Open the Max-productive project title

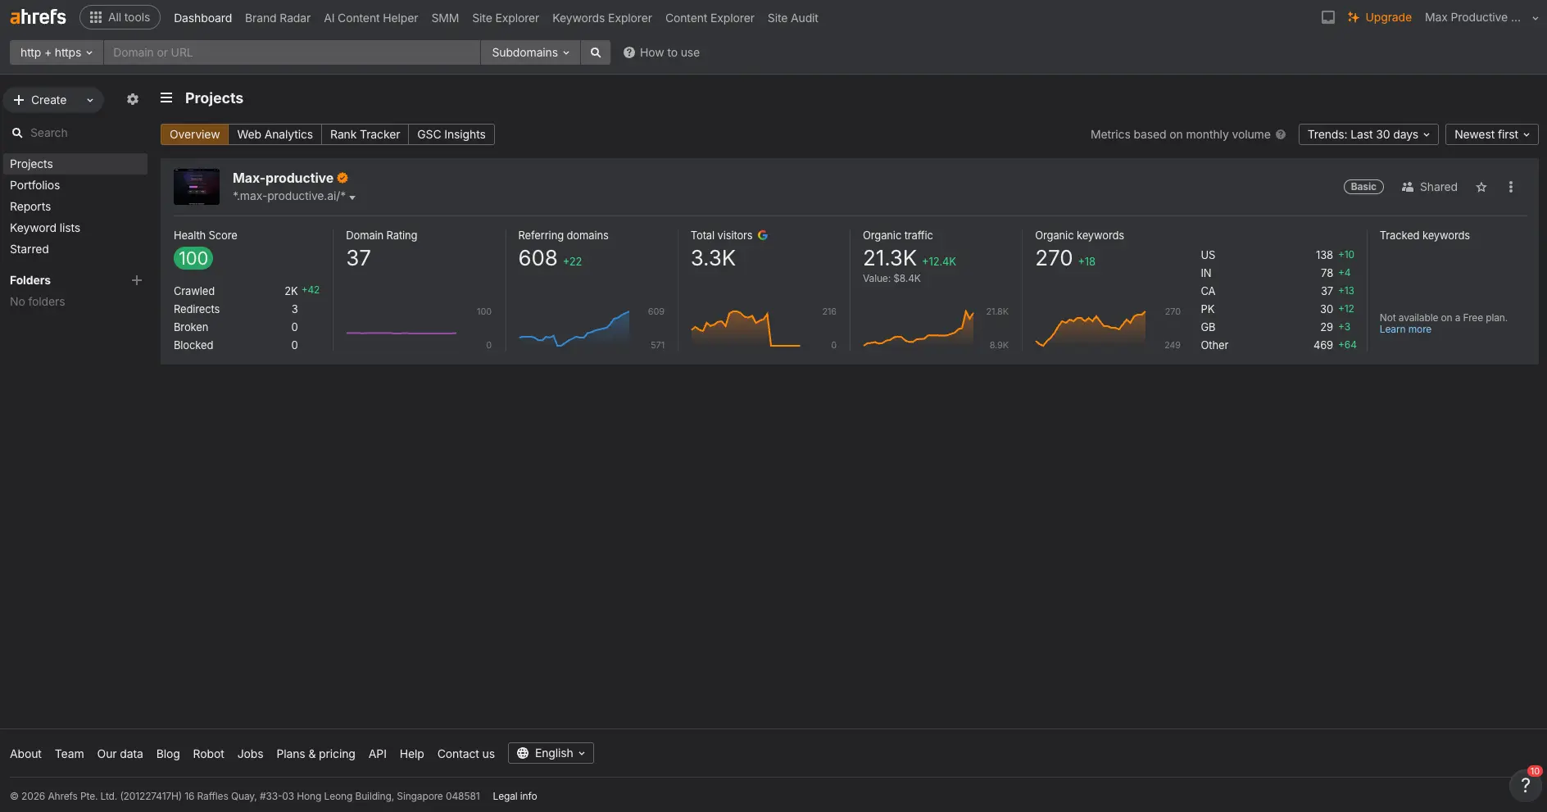coord(283,178)
